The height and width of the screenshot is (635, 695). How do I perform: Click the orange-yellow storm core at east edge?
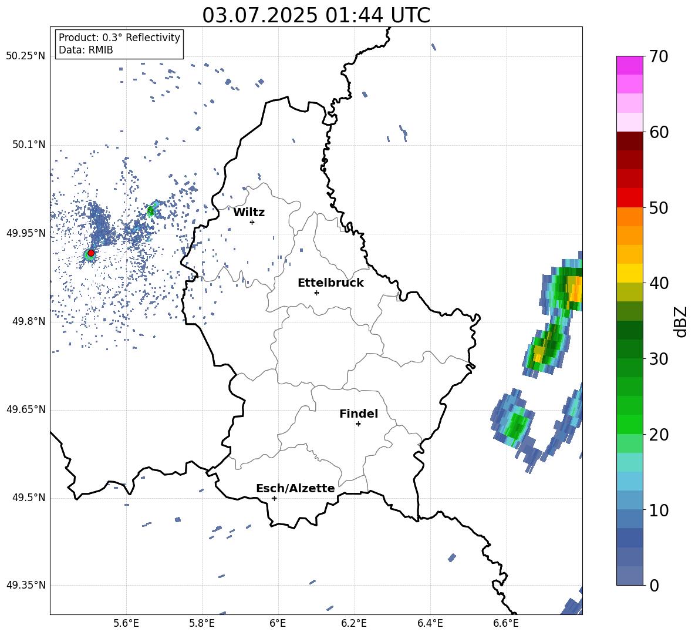click(575, 290)
